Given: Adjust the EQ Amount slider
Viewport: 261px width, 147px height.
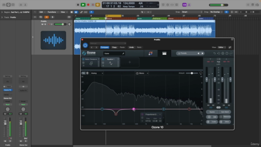Looking at the screenshot, I should click(192, 73).
